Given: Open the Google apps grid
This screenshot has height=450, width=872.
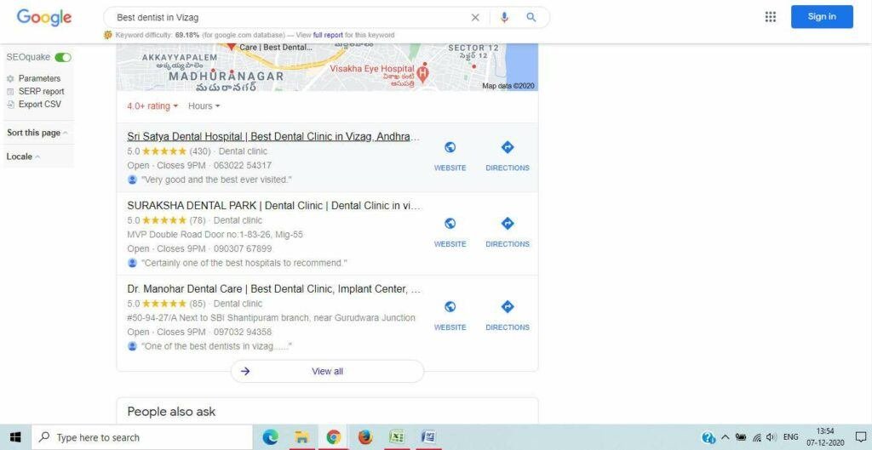Looking at the screenshot, I should pos(770,17).
